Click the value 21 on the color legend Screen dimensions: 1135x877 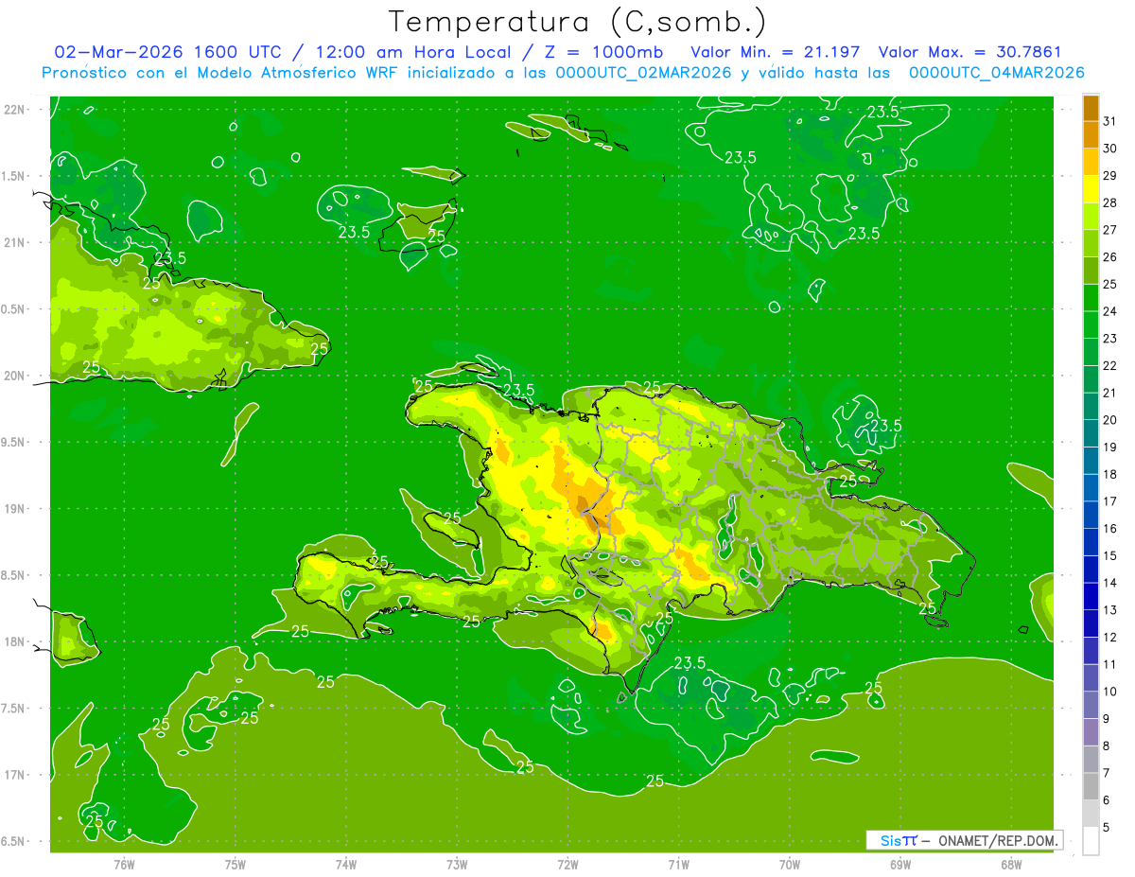tap(1110, 393)
